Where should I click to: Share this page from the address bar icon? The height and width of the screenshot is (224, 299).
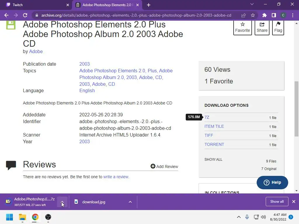pyautogui.click(x=244, y=15)
